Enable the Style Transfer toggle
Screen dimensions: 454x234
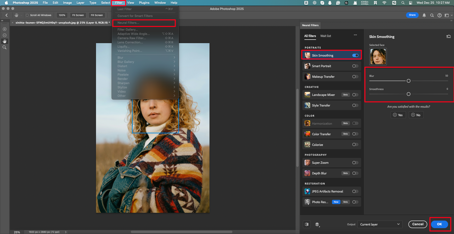pyautogui.click(x=355, y=105)
